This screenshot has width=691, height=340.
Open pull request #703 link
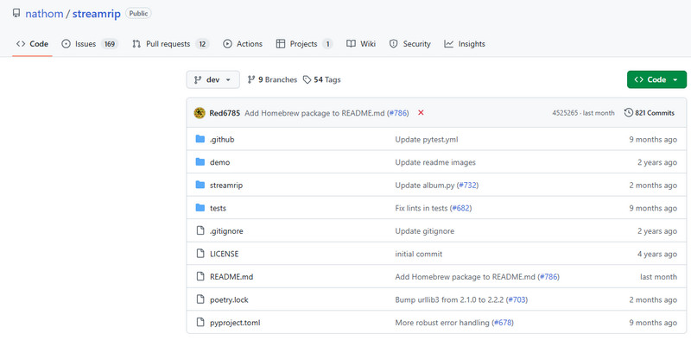[517, 300]
